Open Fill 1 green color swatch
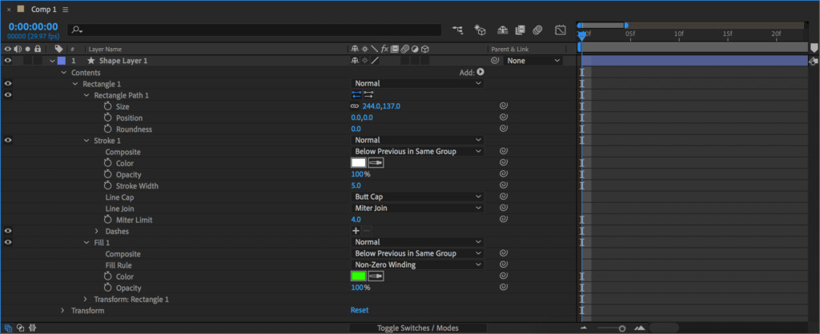Image resolution: width=820 pixels, height=334 pixels. tap(358, 276)
